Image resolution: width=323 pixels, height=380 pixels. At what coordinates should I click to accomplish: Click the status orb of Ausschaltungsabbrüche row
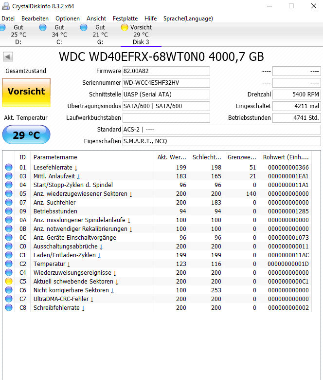[x=9, y=246]
